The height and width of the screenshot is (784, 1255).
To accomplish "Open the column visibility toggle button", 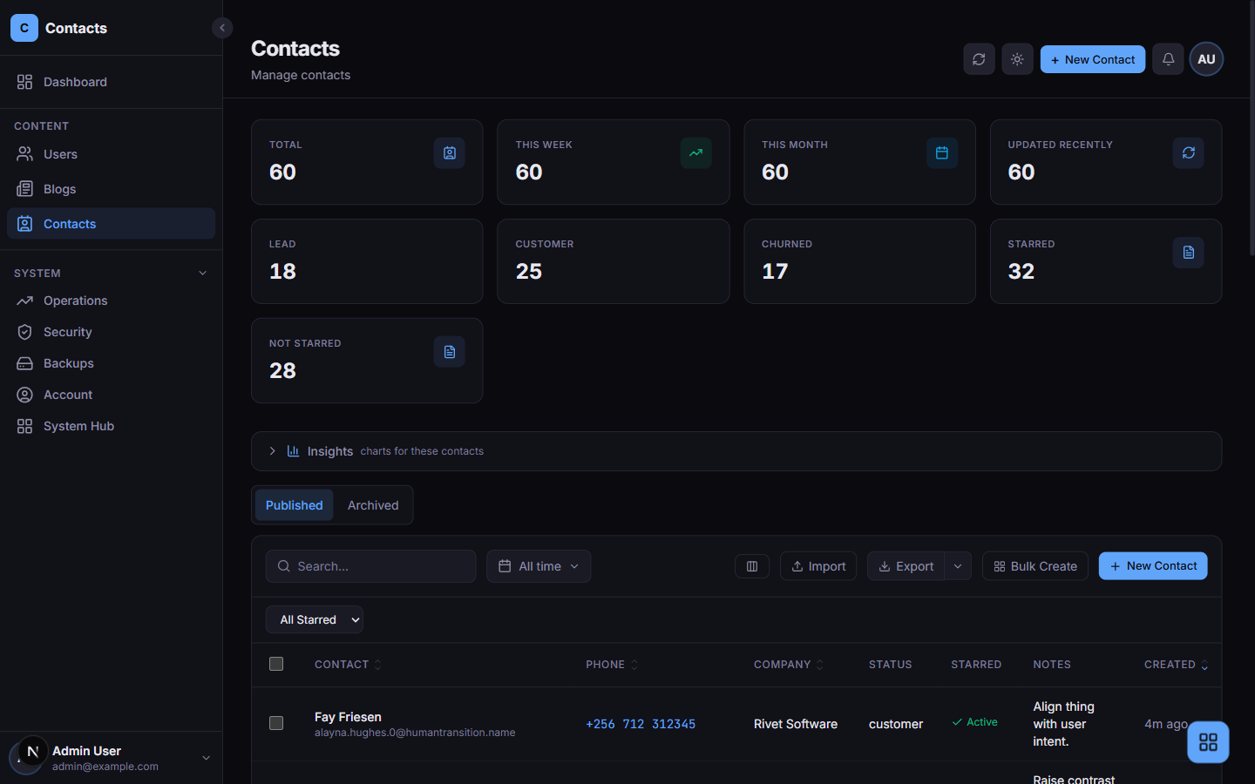I will (752, 566).
